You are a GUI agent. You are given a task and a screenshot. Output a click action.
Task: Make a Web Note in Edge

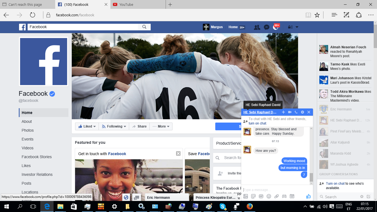point(346,15)
